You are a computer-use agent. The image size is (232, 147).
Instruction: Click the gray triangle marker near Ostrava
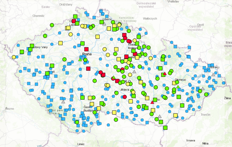[213, 74]
